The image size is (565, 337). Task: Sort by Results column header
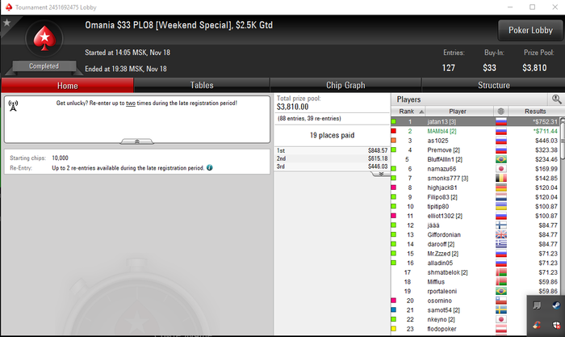click(x=534, y=112)
